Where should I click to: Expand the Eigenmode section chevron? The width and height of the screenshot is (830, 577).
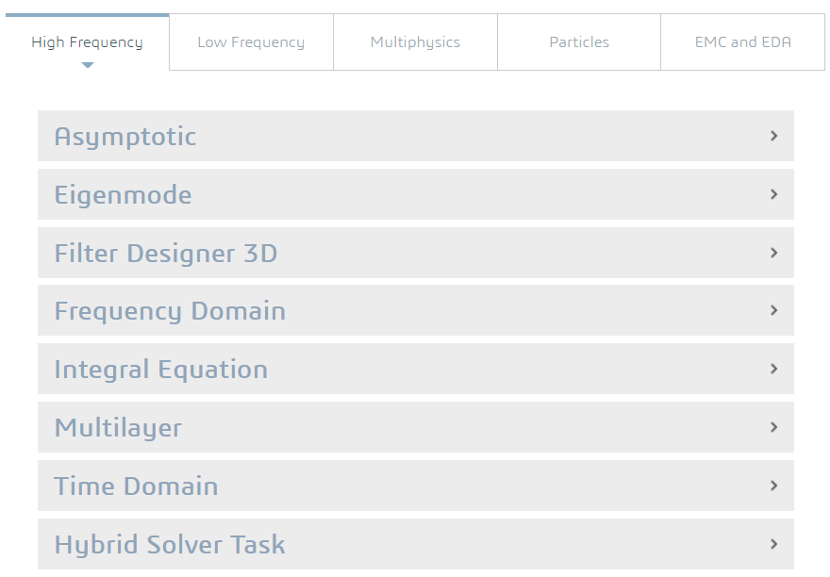pos(773,194)
